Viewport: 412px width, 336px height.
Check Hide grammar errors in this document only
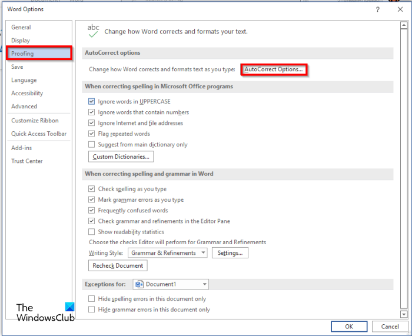91,310
